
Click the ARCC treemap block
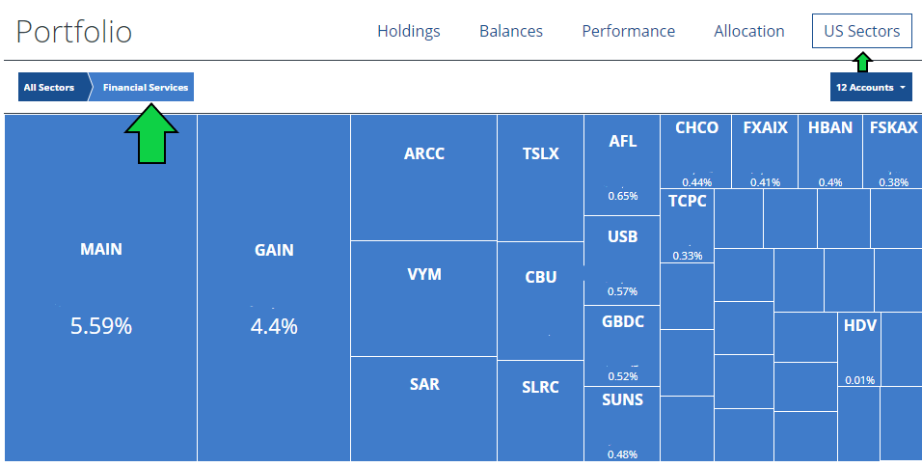point(424,178)
